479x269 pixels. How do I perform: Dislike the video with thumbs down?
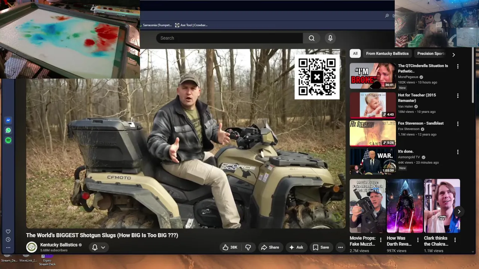pos(248,247)
